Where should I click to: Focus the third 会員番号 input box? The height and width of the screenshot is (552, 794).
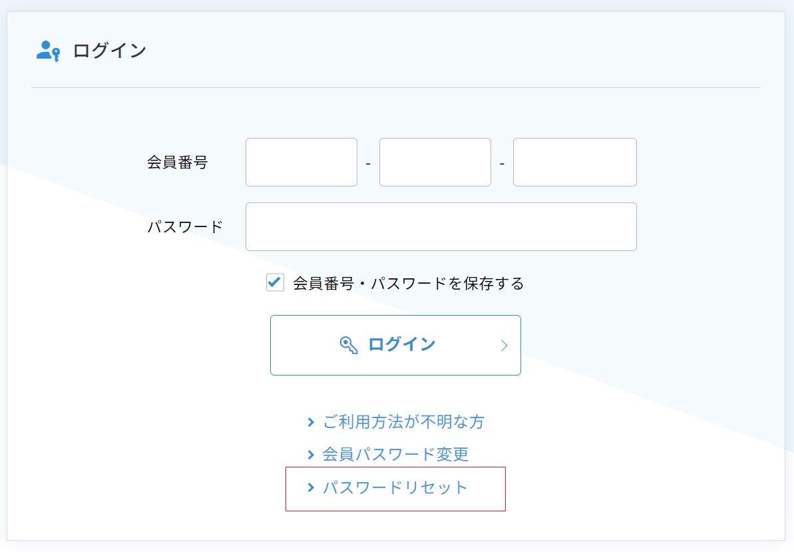(575, 162)
